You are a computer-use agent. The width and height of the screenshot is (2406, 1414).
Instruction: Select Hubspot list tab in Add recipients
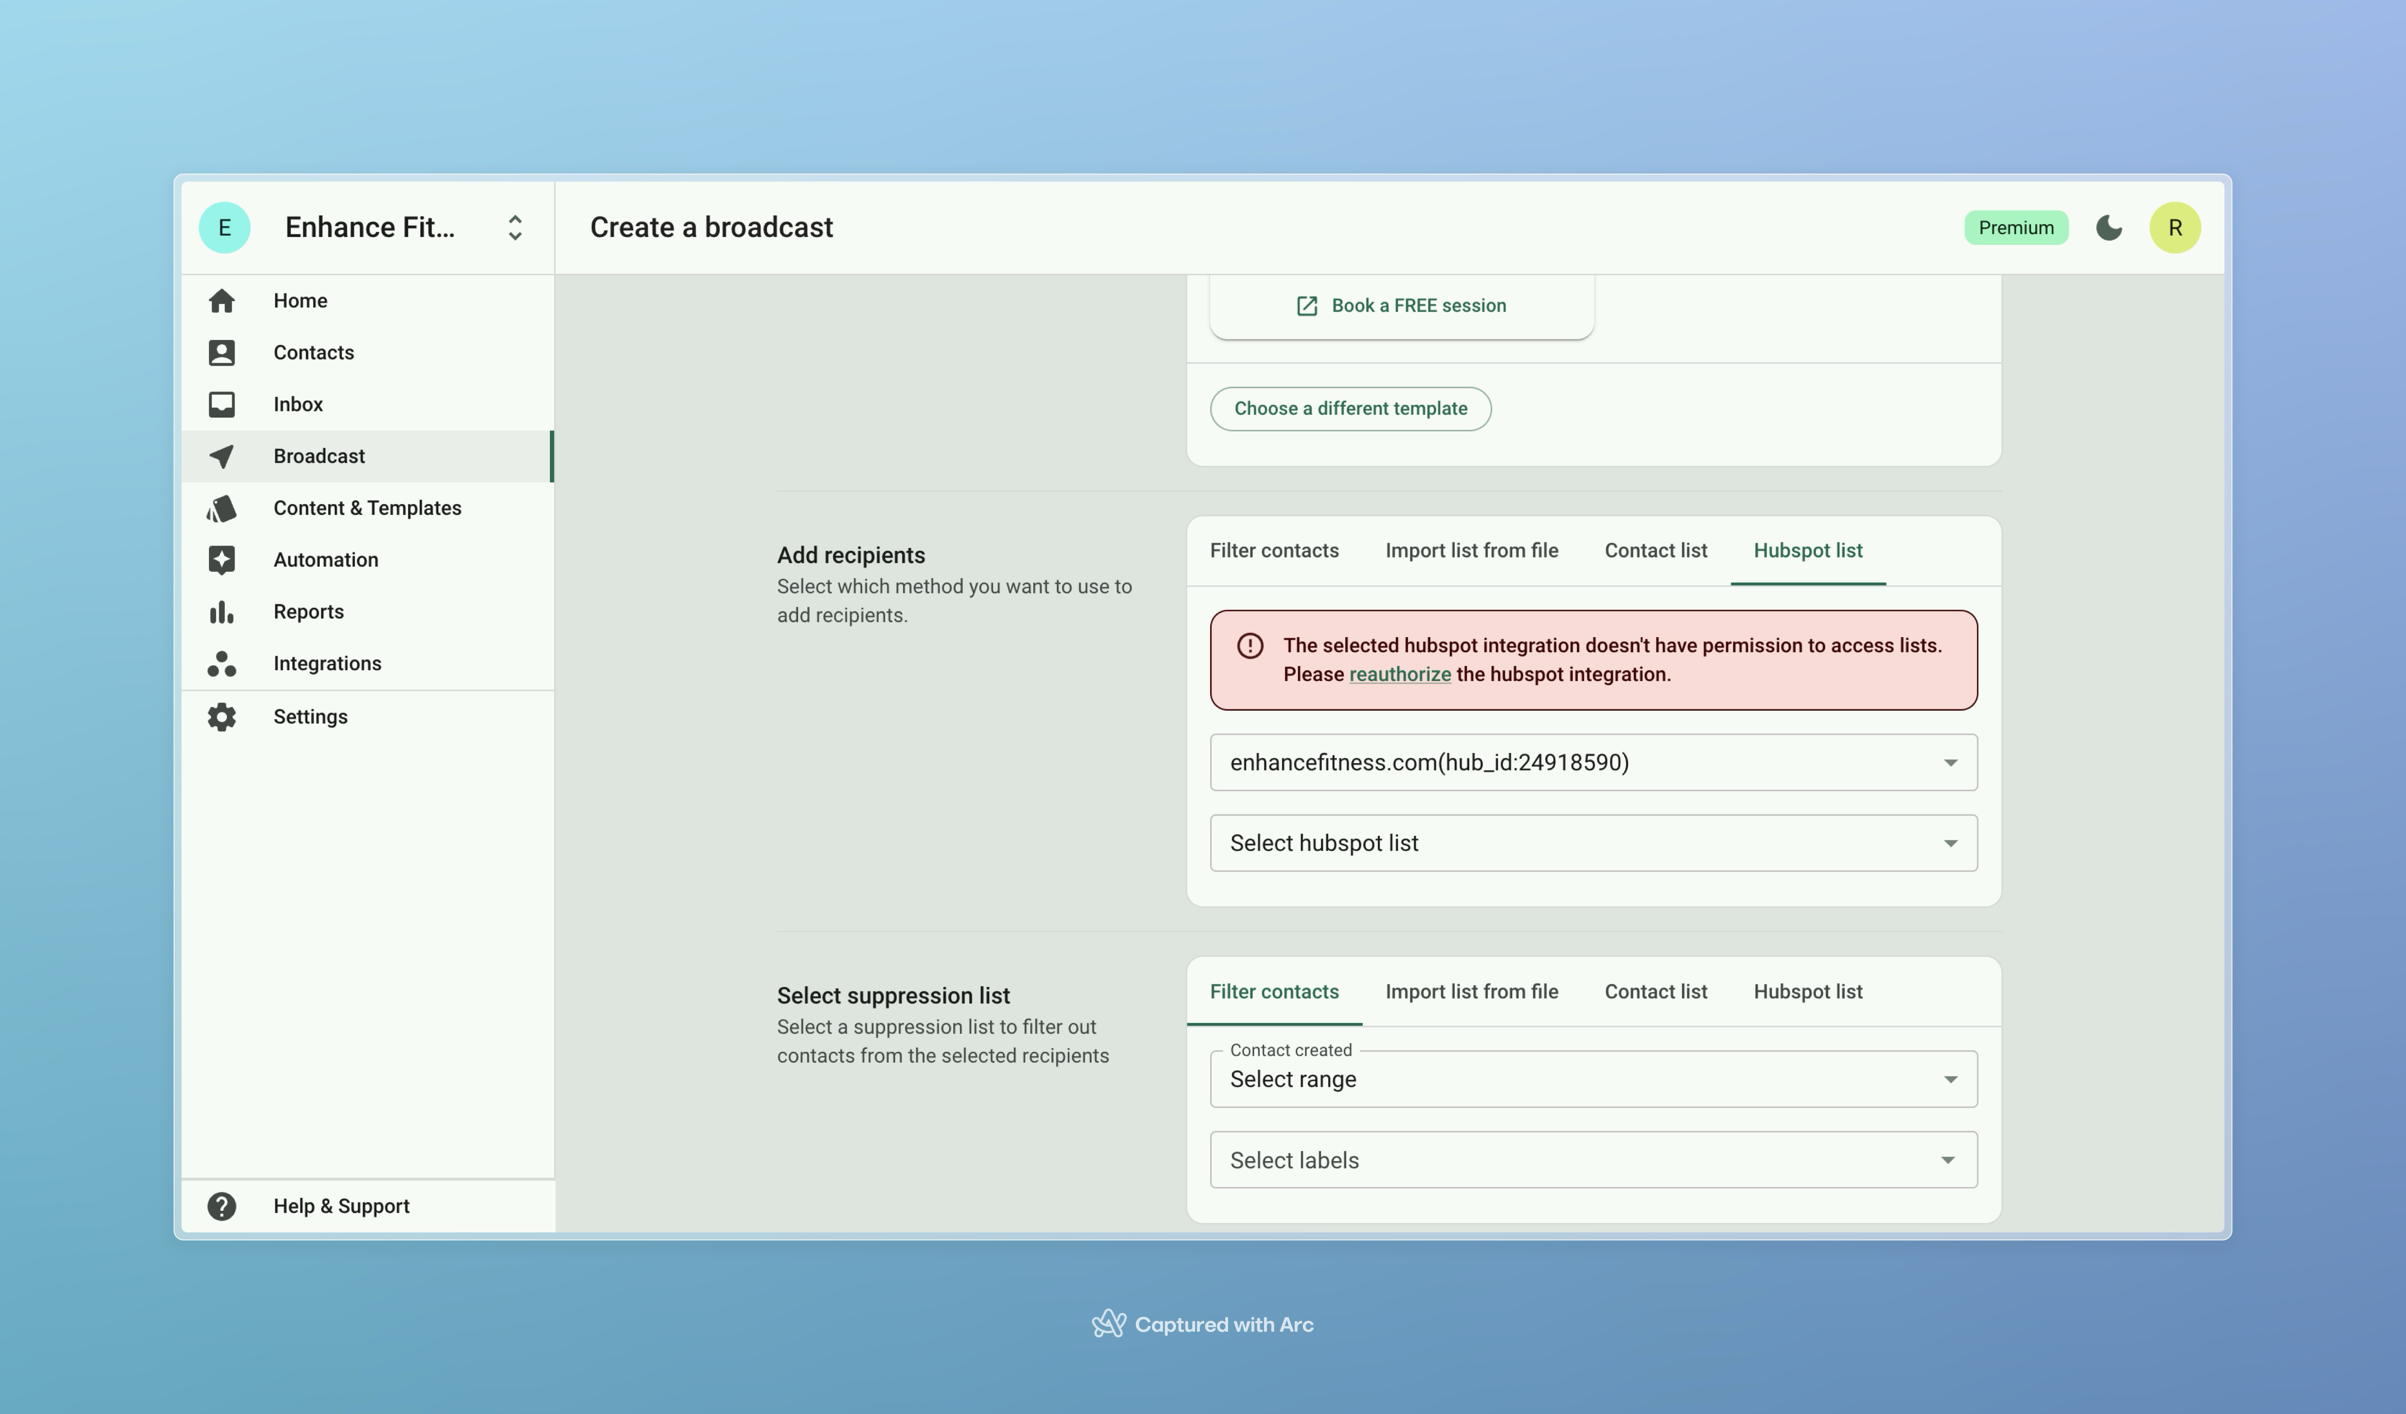click(x=1807, y=551)
